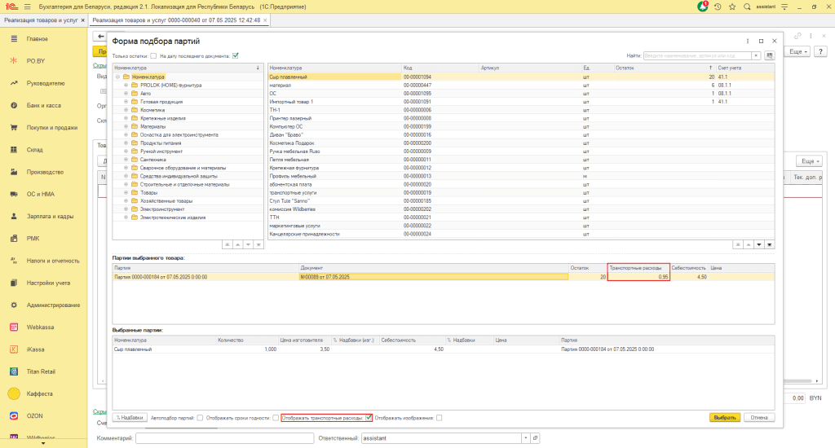Open the help question mark button

820,51
